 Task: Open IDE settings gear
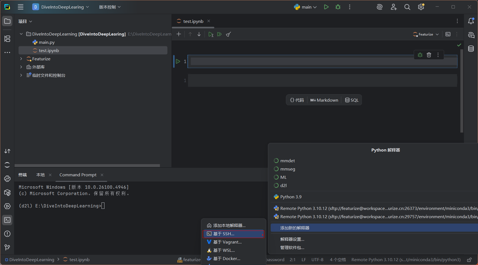pos(421,7)
